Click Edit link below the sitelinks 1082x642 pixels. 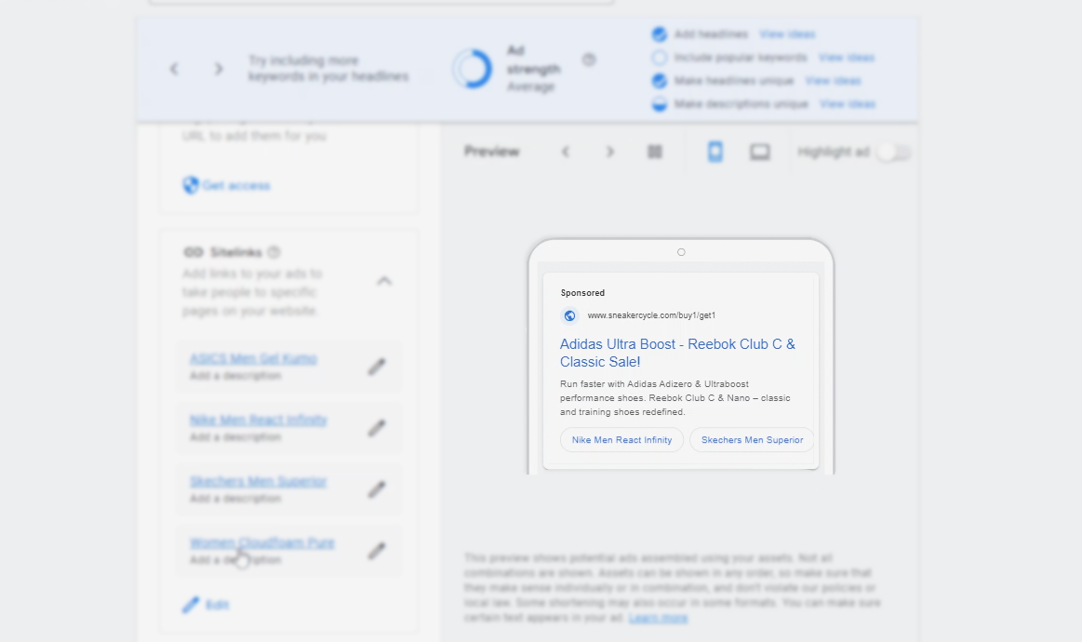coord(216,605)
